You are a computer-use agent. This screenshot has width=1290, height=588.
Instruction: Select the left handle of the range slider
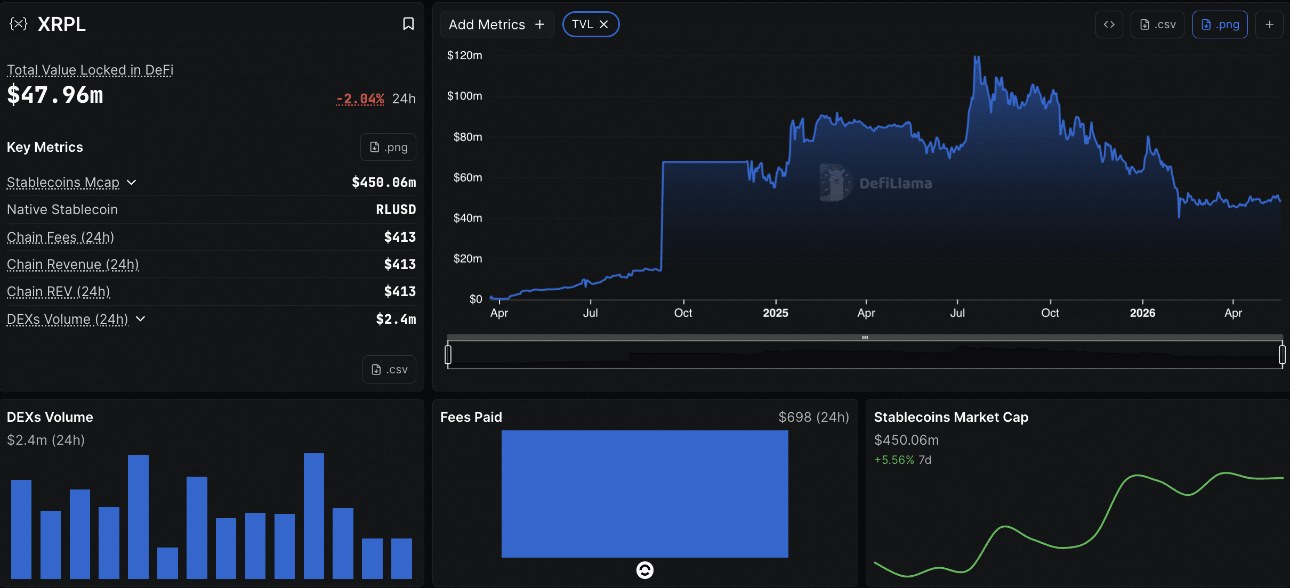(x=448, y=355)
